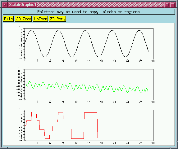Click the Scilab Graphic1 title text

(x=23, y=5)
